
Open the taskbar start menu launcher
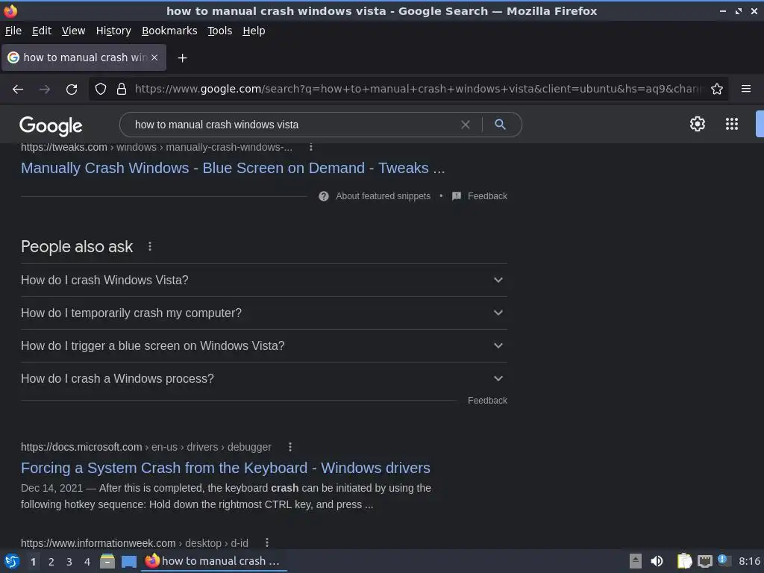[12, 561]
